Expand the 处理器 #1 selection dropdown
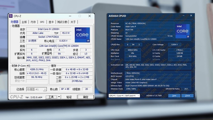The width and height of the screenshot is (213, 120). pyautogui.click(x=45, y=89)
